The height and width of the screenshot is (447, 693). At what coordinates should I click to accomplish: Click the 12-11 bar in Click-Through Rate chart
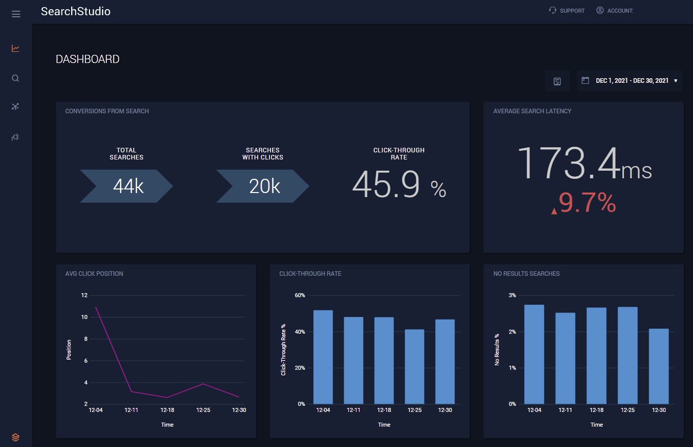[354, 361]
